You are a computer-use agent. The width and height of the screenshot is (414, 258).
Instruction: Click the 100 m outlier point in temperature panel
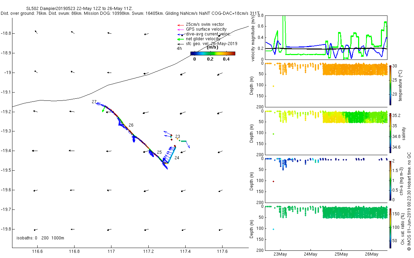click(273, 86)
